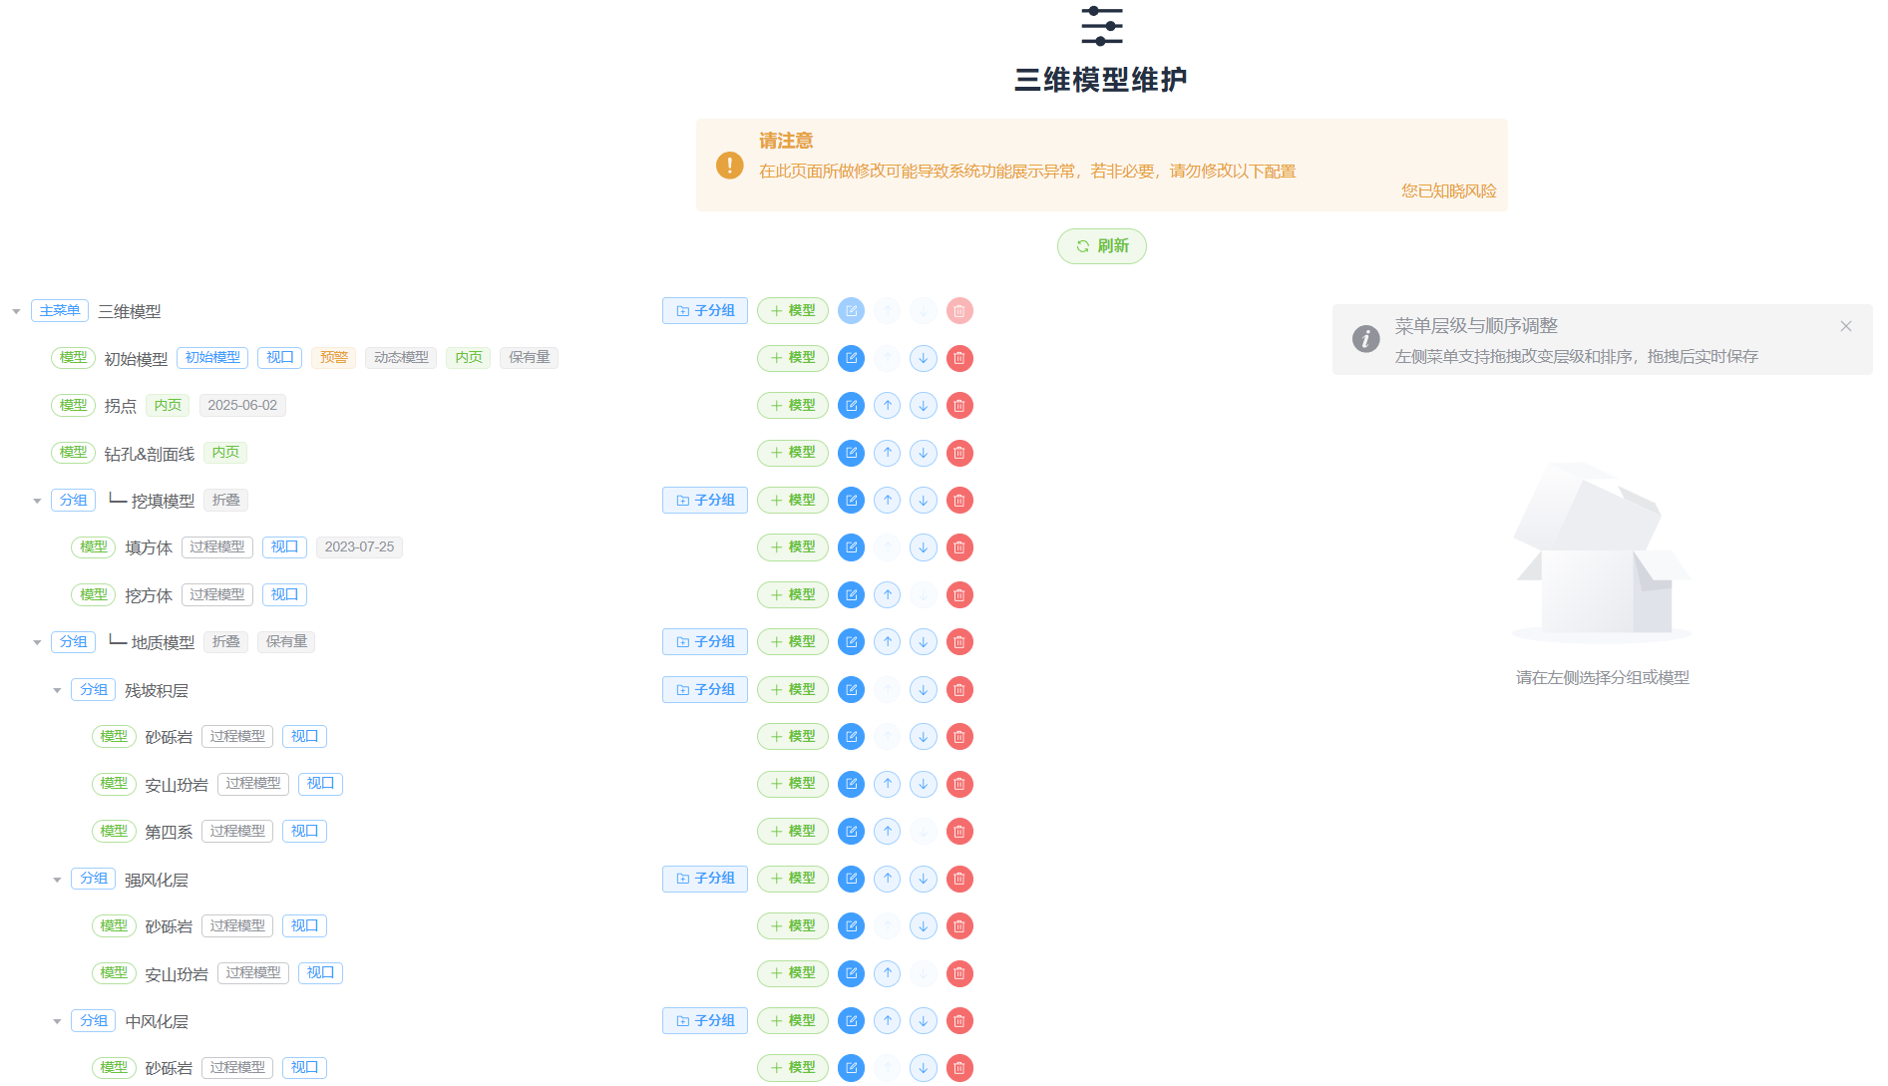
Task: Select the 钻孔&剖面线 tree item
Action: point(150,454)
